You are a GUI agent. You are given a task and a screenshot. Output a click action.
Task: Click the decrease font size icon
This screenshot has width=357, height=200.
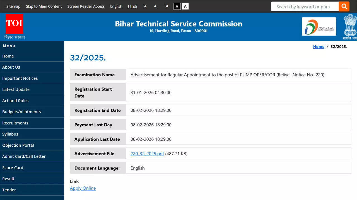144,6
